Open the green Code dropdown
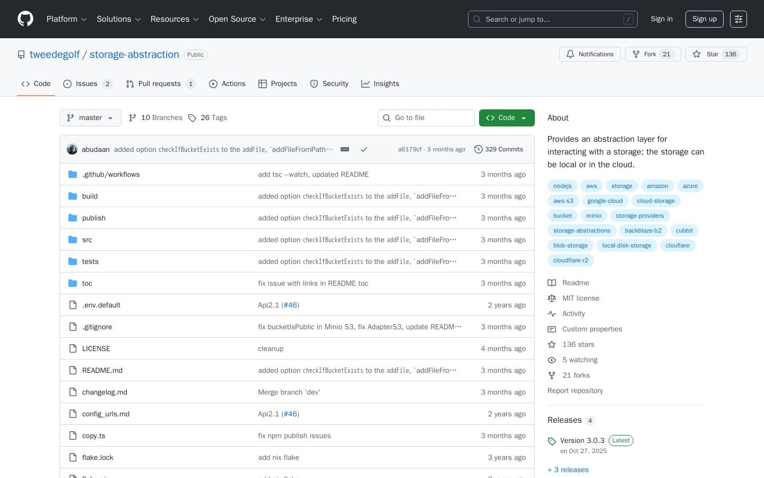The width and height of the screenshot is (764, 478). pos(507,118)
